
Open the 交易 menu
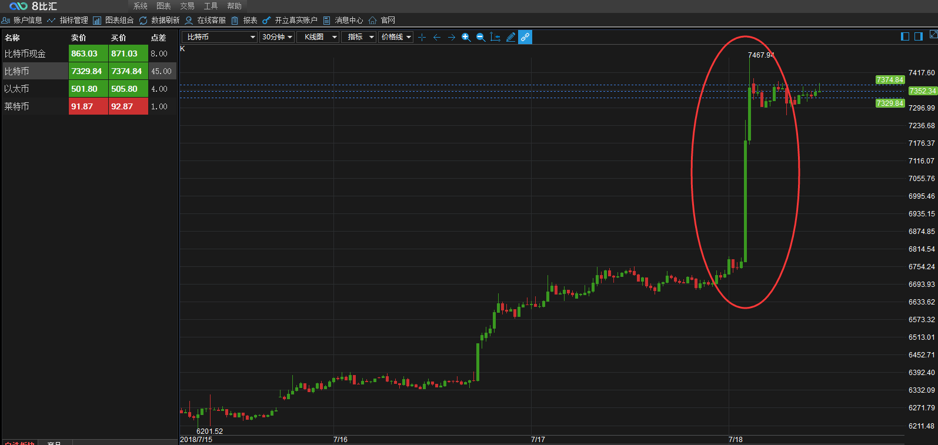[188, 6]
